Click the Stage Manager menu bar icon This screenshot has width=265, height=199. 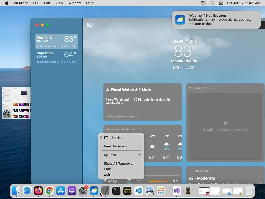203,3
